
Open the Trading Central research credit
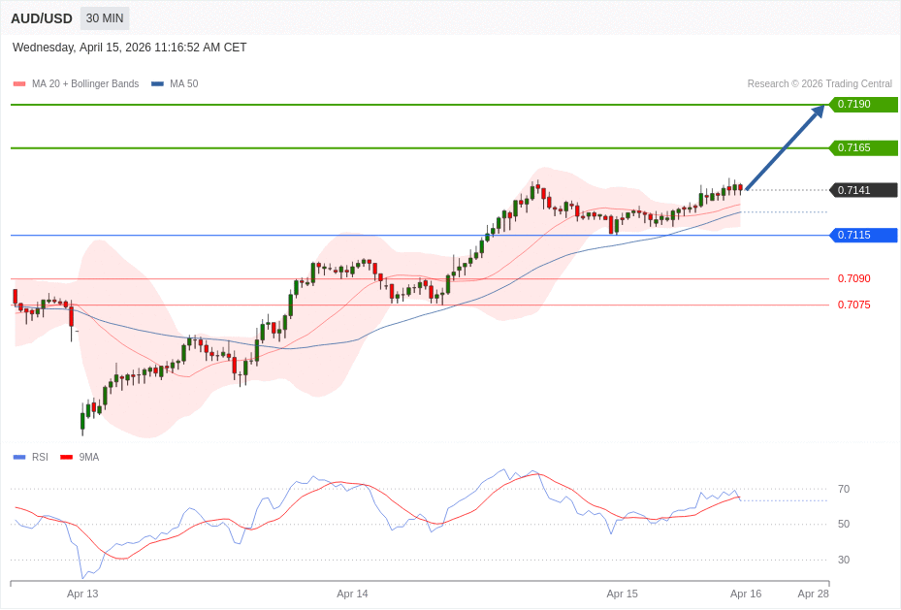[x=820, y=84]
